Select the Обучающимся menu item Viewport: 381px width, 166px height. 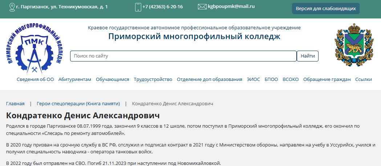[113, 80]
